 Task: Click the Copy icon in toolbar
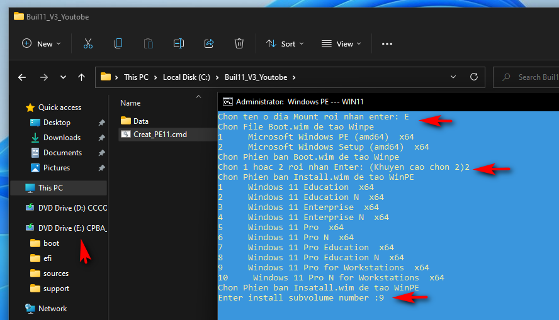118,44
